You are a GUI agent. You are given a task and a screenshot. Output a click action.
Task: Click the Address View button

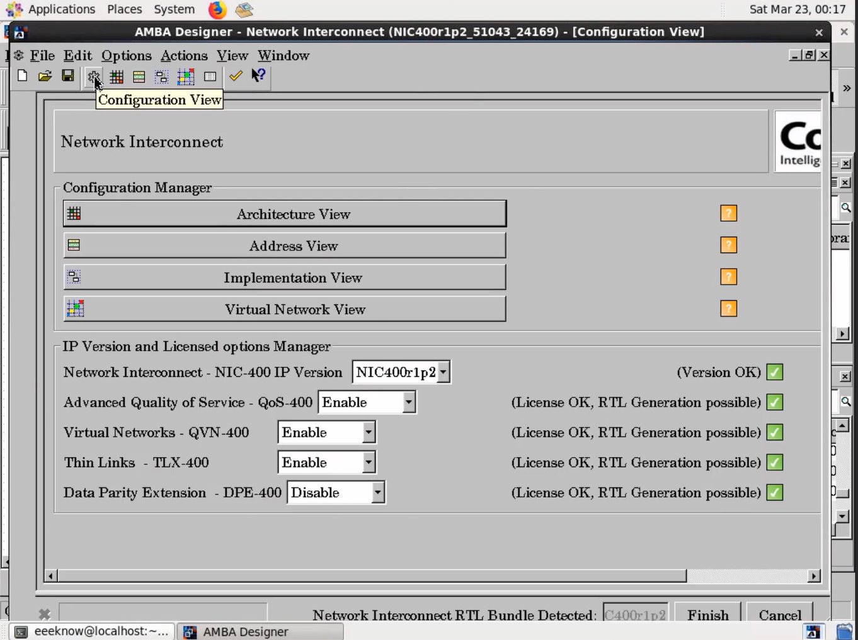[285, 245]
